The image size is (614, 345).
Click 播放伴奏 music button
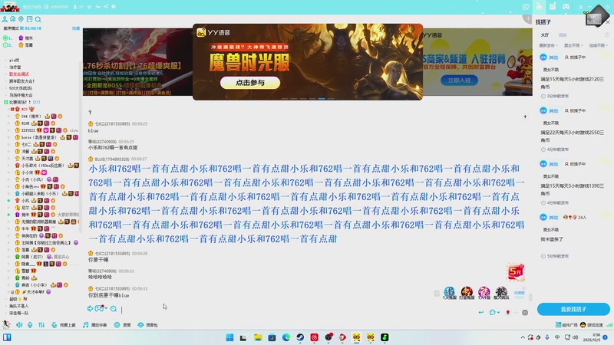pos(95,324)
